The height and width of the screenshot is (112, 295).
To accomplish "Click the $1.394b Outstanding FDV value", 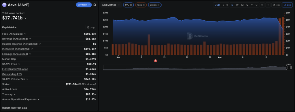I will coord(91,74).
